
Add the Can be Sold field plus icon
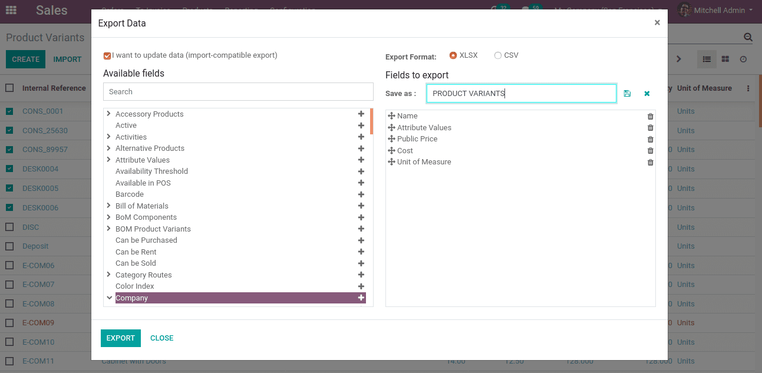(x=361, y=263)
